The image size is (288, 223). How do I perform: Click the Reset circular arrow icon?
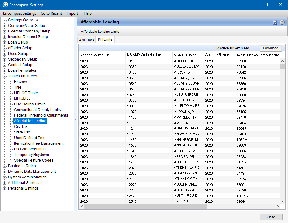pos(282,22)
